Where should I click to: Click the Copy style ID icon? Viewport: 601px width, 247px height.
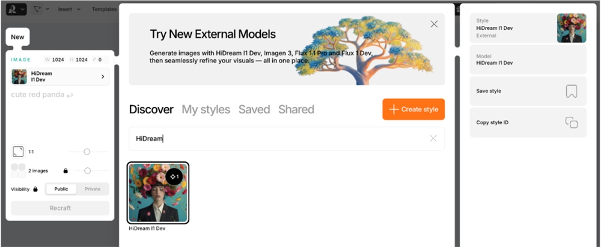click(x=572, y=123)
